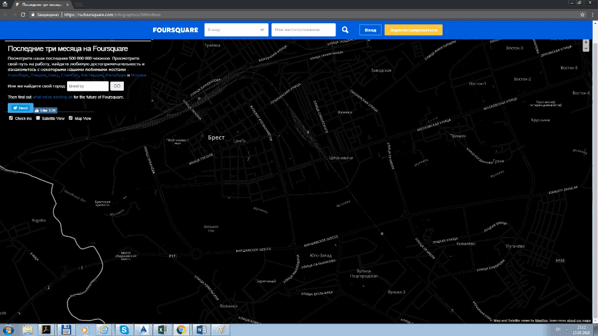Open File Explorer from taskbar
Image resolution: width=598 pixels, height=336 pixels.
pyautogui.click(x=28, y=329)
